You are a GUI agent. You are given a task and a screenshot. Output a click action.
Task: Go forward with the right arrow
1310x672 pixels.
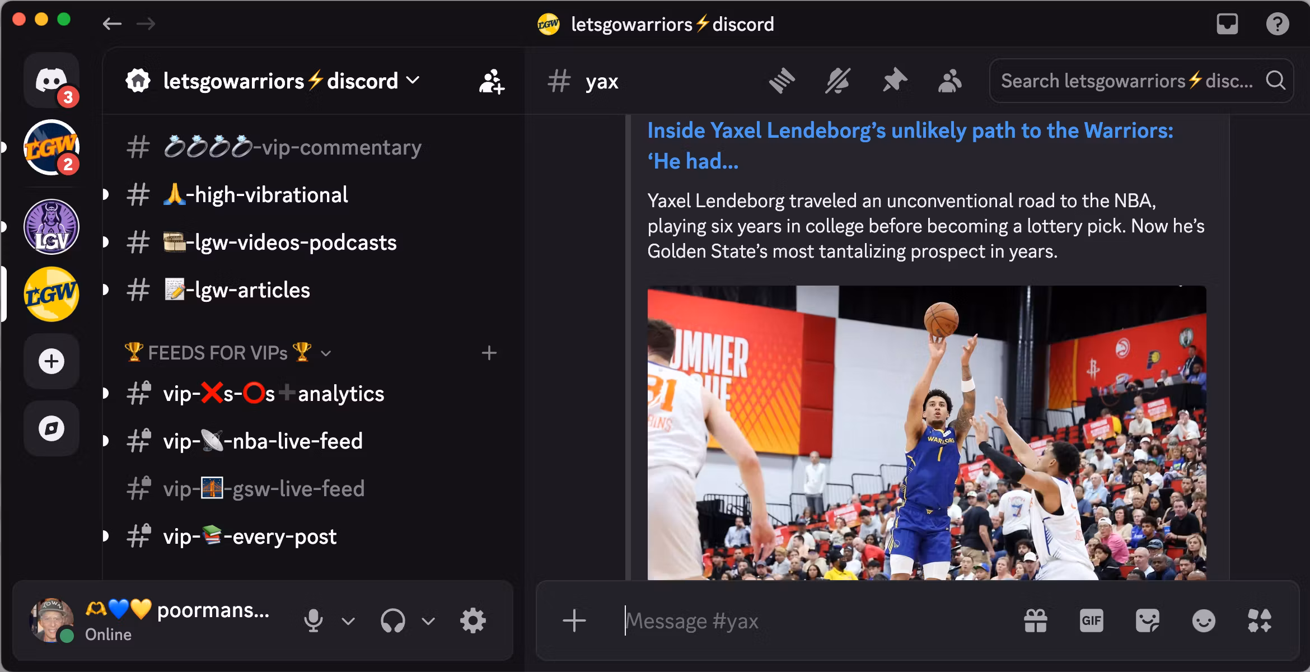point(146,24)
